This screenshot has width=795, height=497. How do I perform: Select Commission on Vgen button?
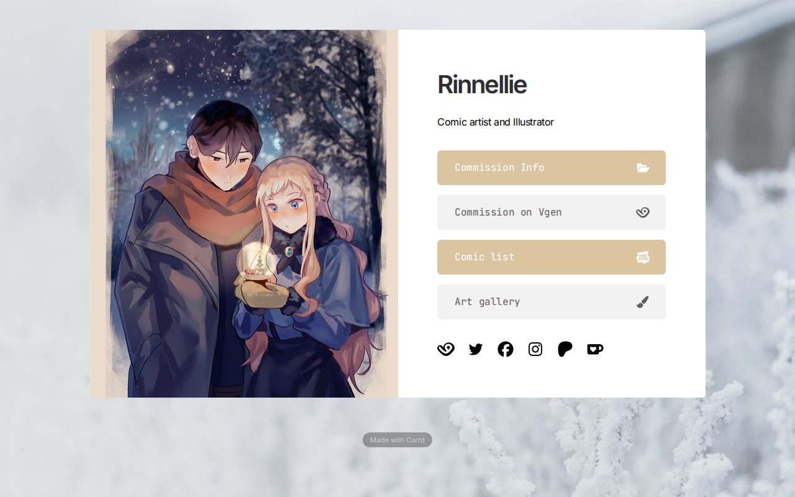coord(552,212)
